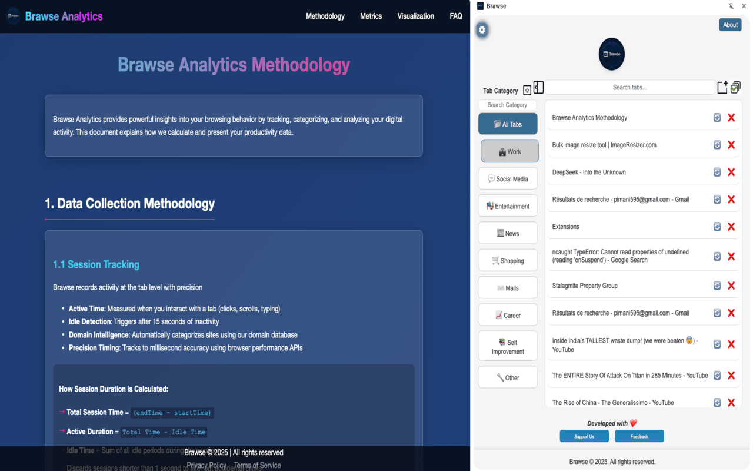Select the Other category
This screenshot has height=471, width=753.
pos(508,377)
